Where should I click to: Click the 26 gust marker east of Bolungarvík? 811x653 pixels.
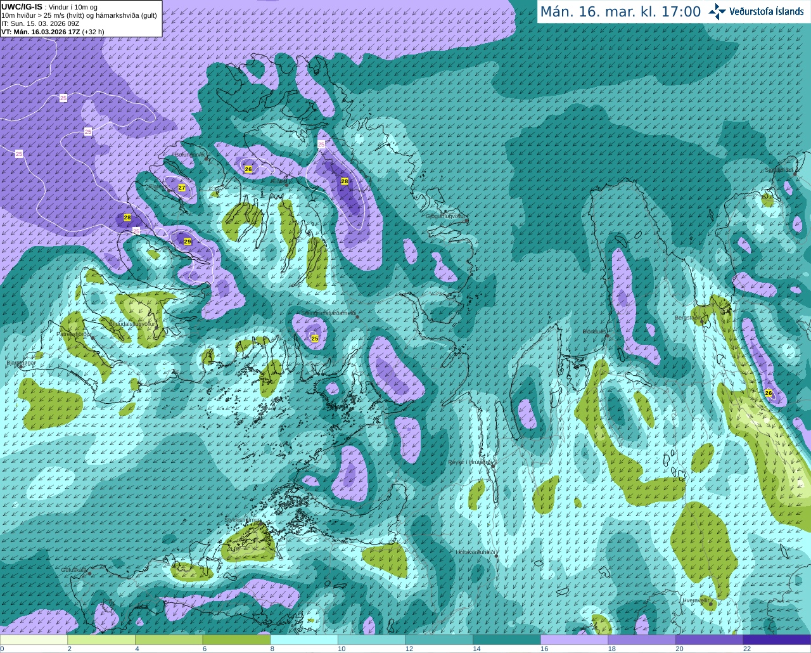point(248,169)
